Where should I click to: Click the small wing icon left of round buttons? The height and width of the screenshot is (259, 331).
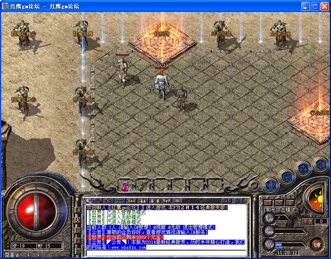pyautogui.click(x=254, y=185)
